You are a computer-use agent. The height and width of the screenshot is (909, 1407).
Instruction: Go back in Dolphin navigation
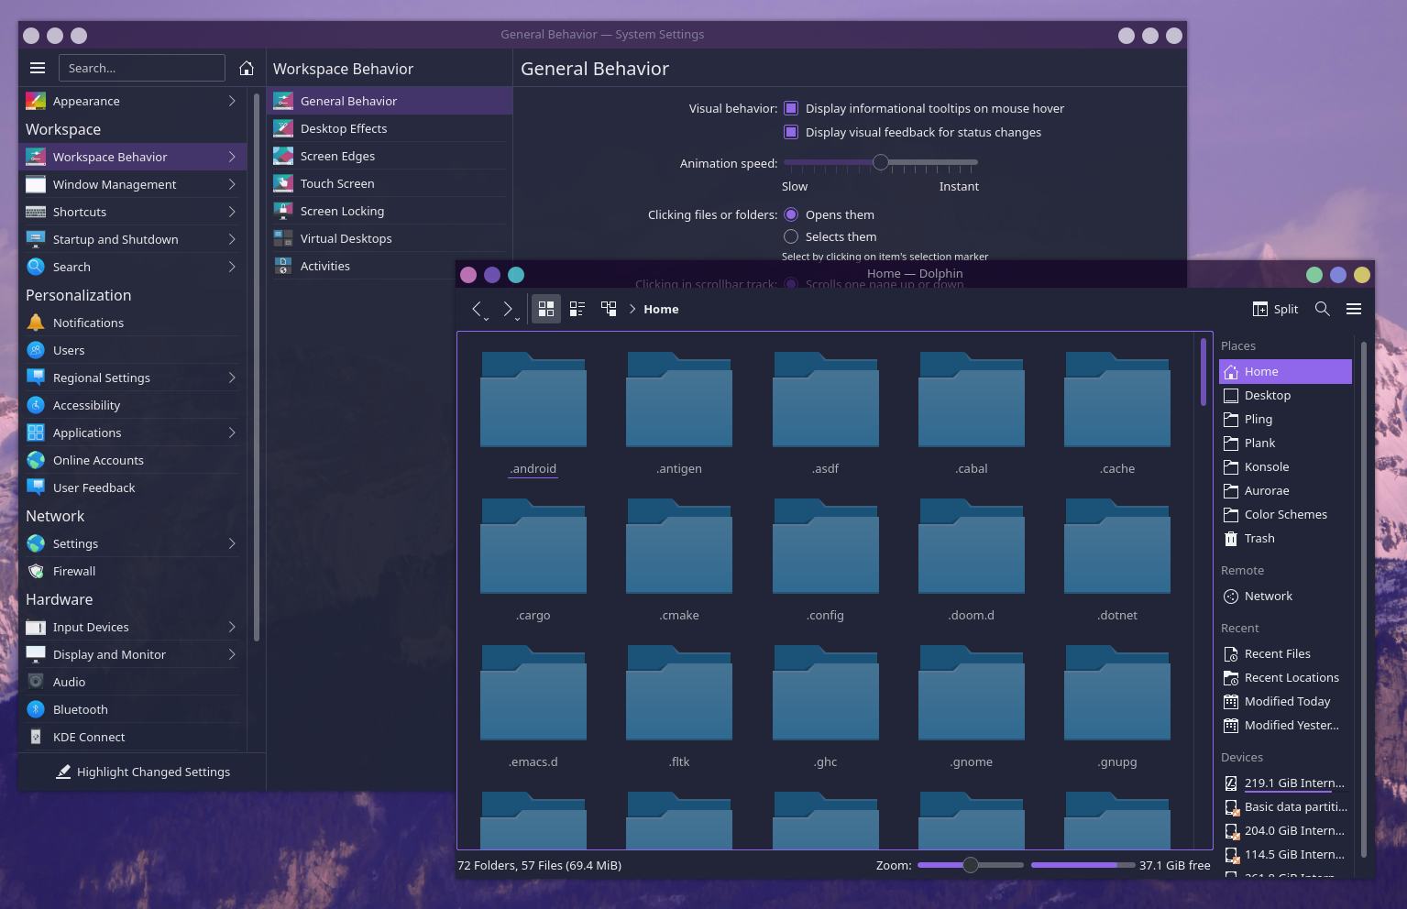(477, 309)
